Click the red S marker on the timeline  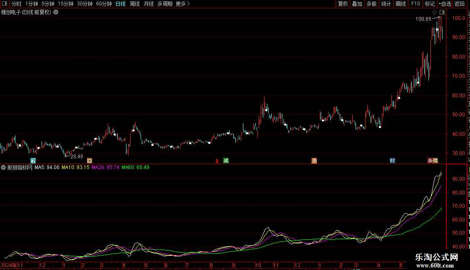pyautogui.click(x=217, y=161)
